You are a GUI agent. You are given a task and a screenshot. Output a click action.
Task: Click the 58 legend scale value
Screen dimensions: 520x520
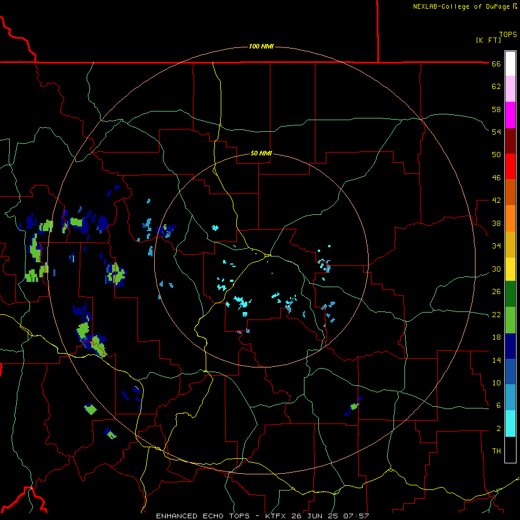[496, 109]
